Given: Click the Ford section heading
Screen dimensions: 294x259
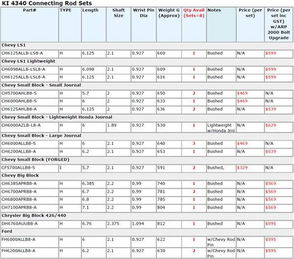Looking at the screenshot, I should tap(7, 232).
